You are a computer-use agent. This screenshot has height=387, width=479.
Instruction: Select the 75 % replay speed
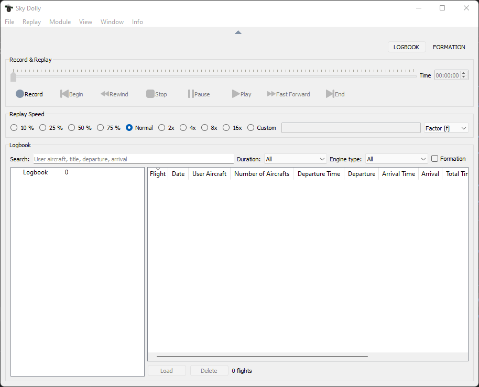coord(108,128)
